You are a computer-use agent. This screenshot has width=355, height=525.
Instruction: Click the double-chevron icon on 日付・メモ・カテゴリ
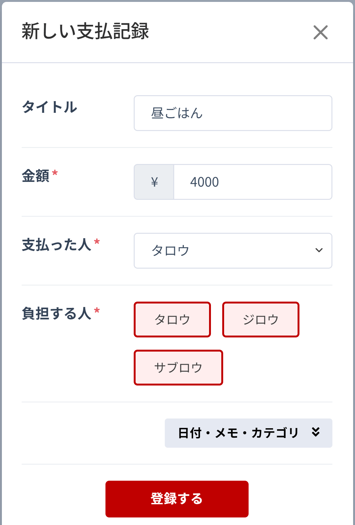tap(316, 433)
